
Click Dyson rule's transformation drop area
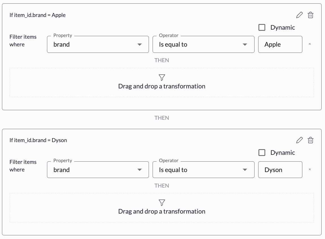point(162,208)
